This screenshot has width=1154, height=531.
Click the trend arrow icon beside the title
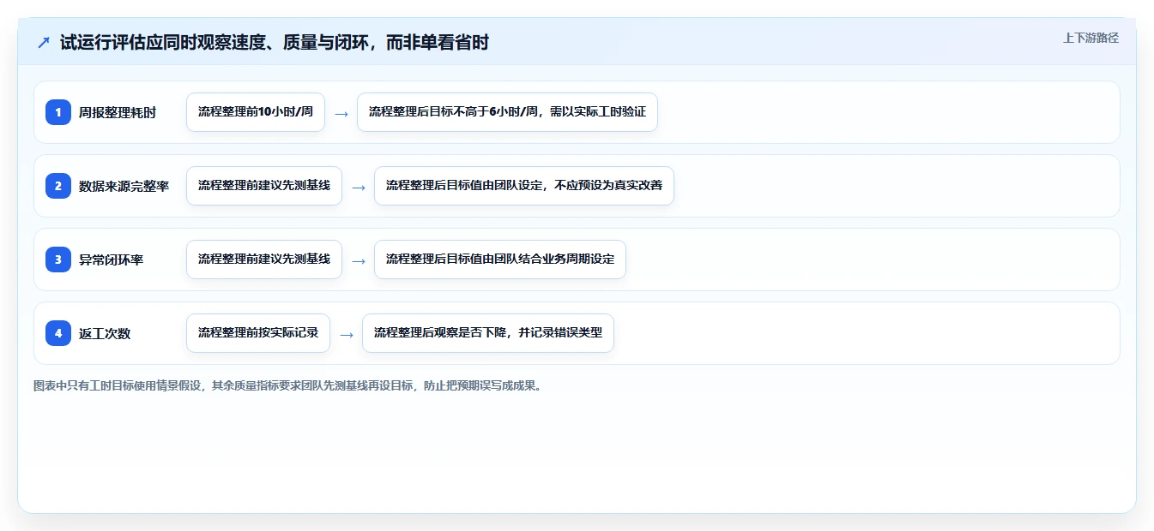pos(43,43)
